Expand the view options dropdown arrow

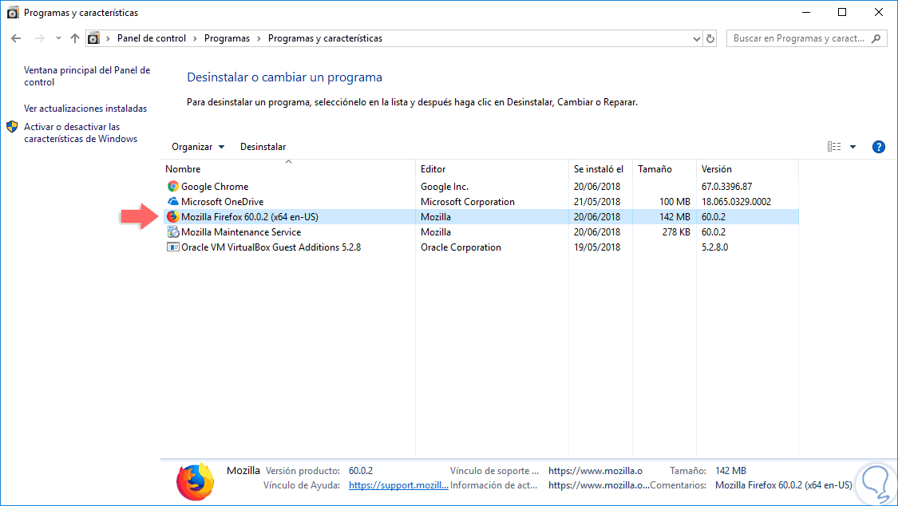[853, 147]
